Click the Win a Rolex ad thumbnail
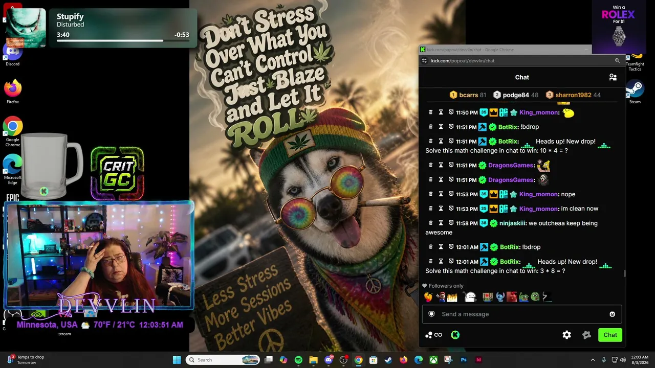 pyautogui.click(x=619, y=26)
